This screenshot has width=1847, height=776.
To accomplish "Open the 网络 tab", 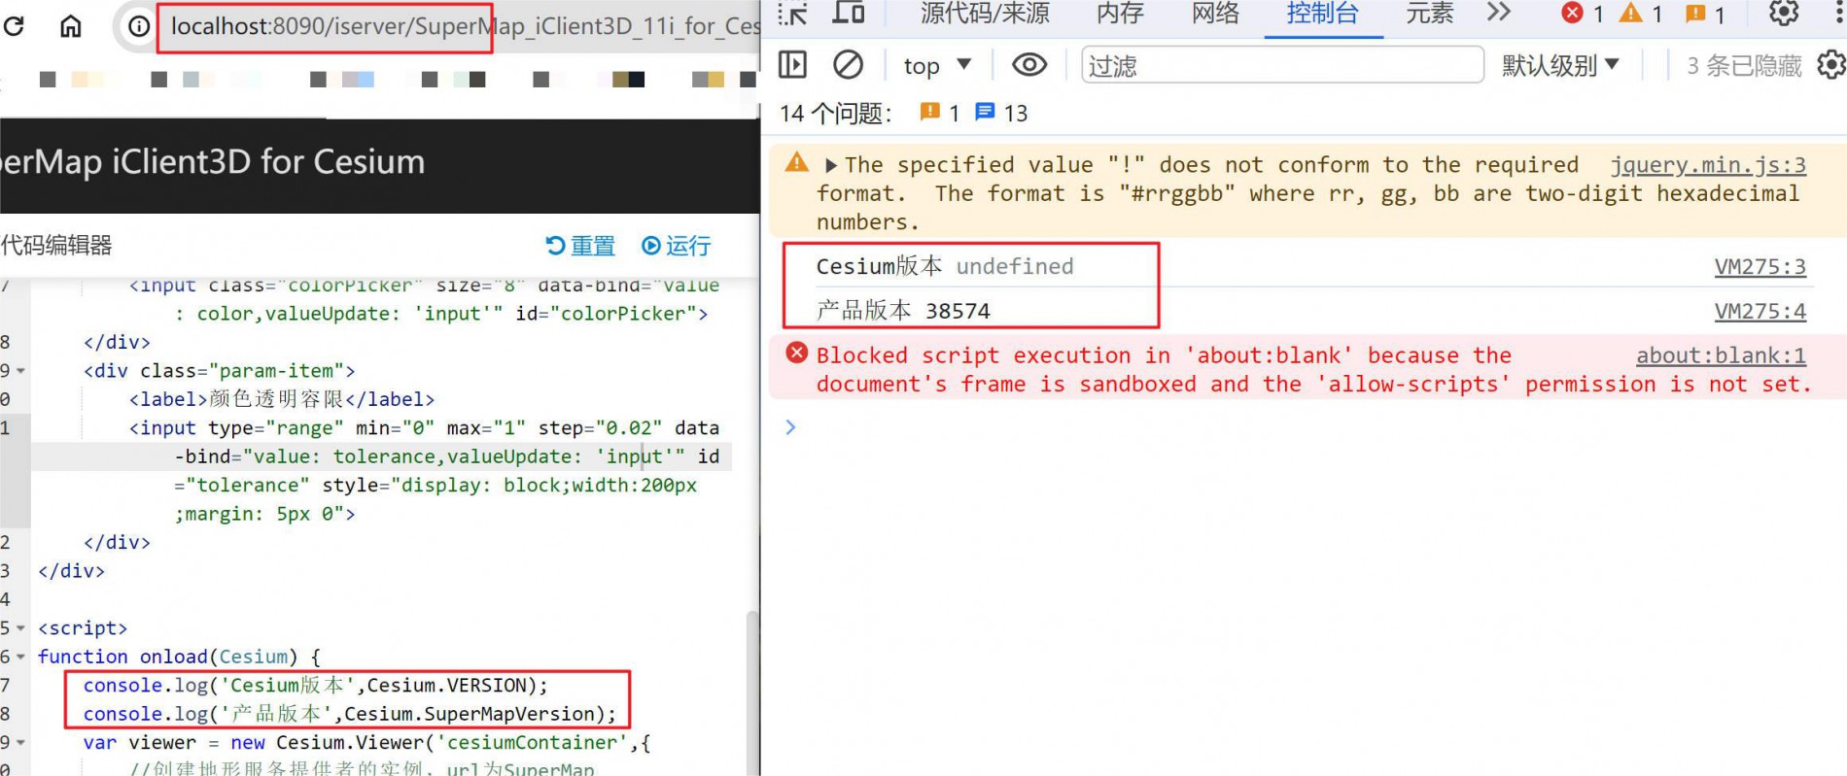I will tap(1215, 14).
